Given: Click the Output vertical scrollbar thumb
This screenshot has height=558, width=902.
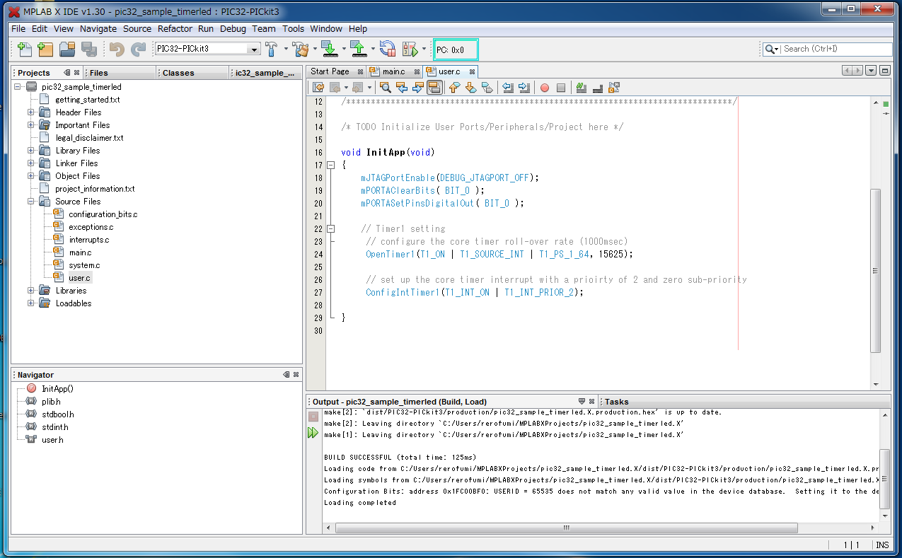Looking at the screenshot, I should 885,478.
